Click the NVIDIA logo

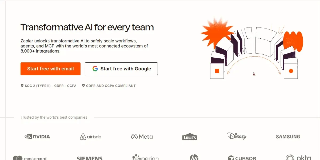coord(37,137)
